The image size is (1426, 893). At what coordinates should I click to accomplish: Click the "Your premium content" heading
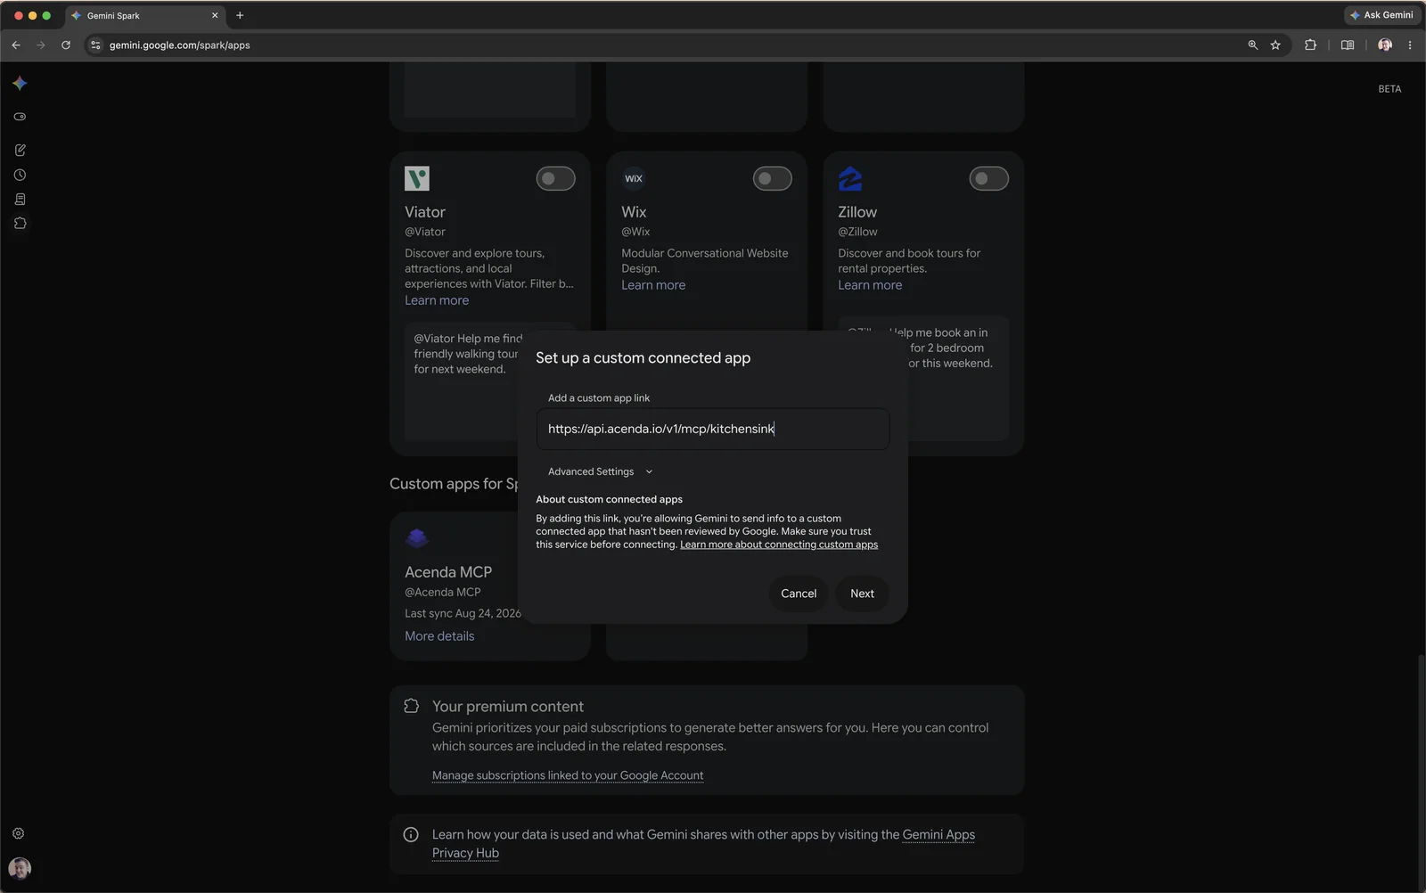pos(508,707)
